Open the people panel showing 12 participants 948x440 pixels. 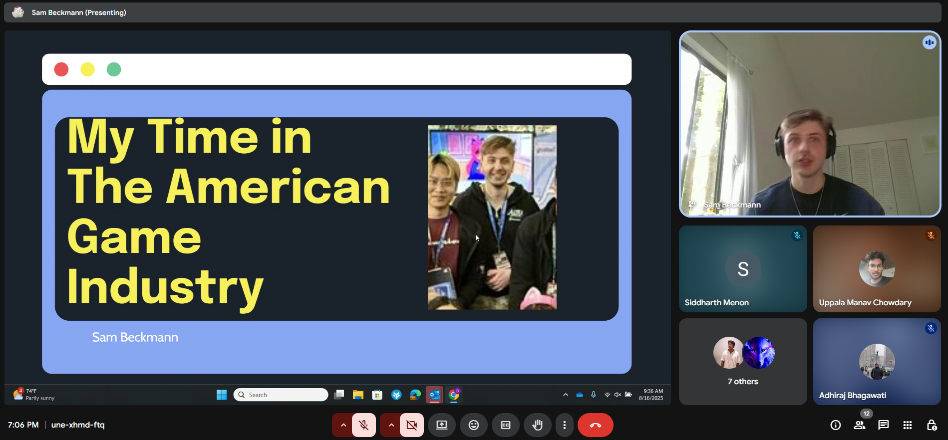860,425
